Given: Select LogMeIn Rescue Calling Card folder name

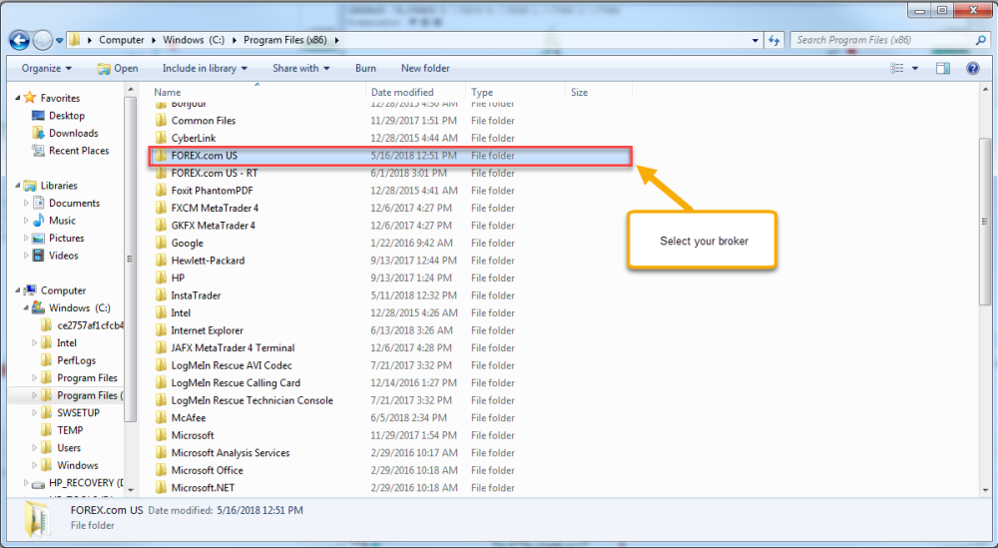Looking at the screenshot, I should pyautogui.click(x=236, y=383).
